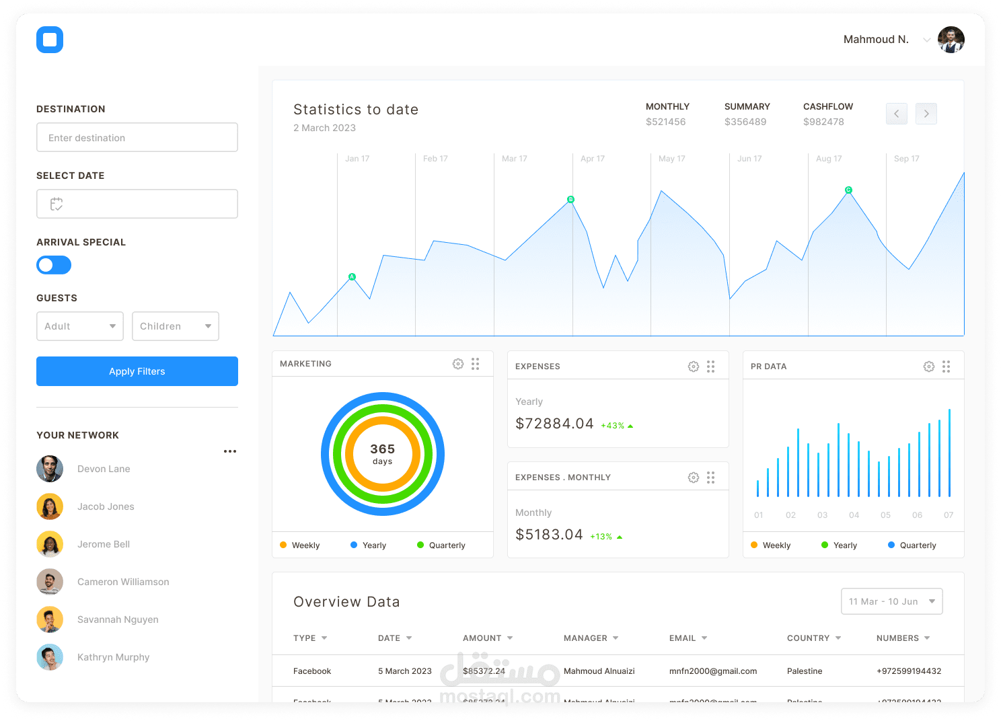Click Expenses Monthly drag handle dots

click(x=711, y=478)
